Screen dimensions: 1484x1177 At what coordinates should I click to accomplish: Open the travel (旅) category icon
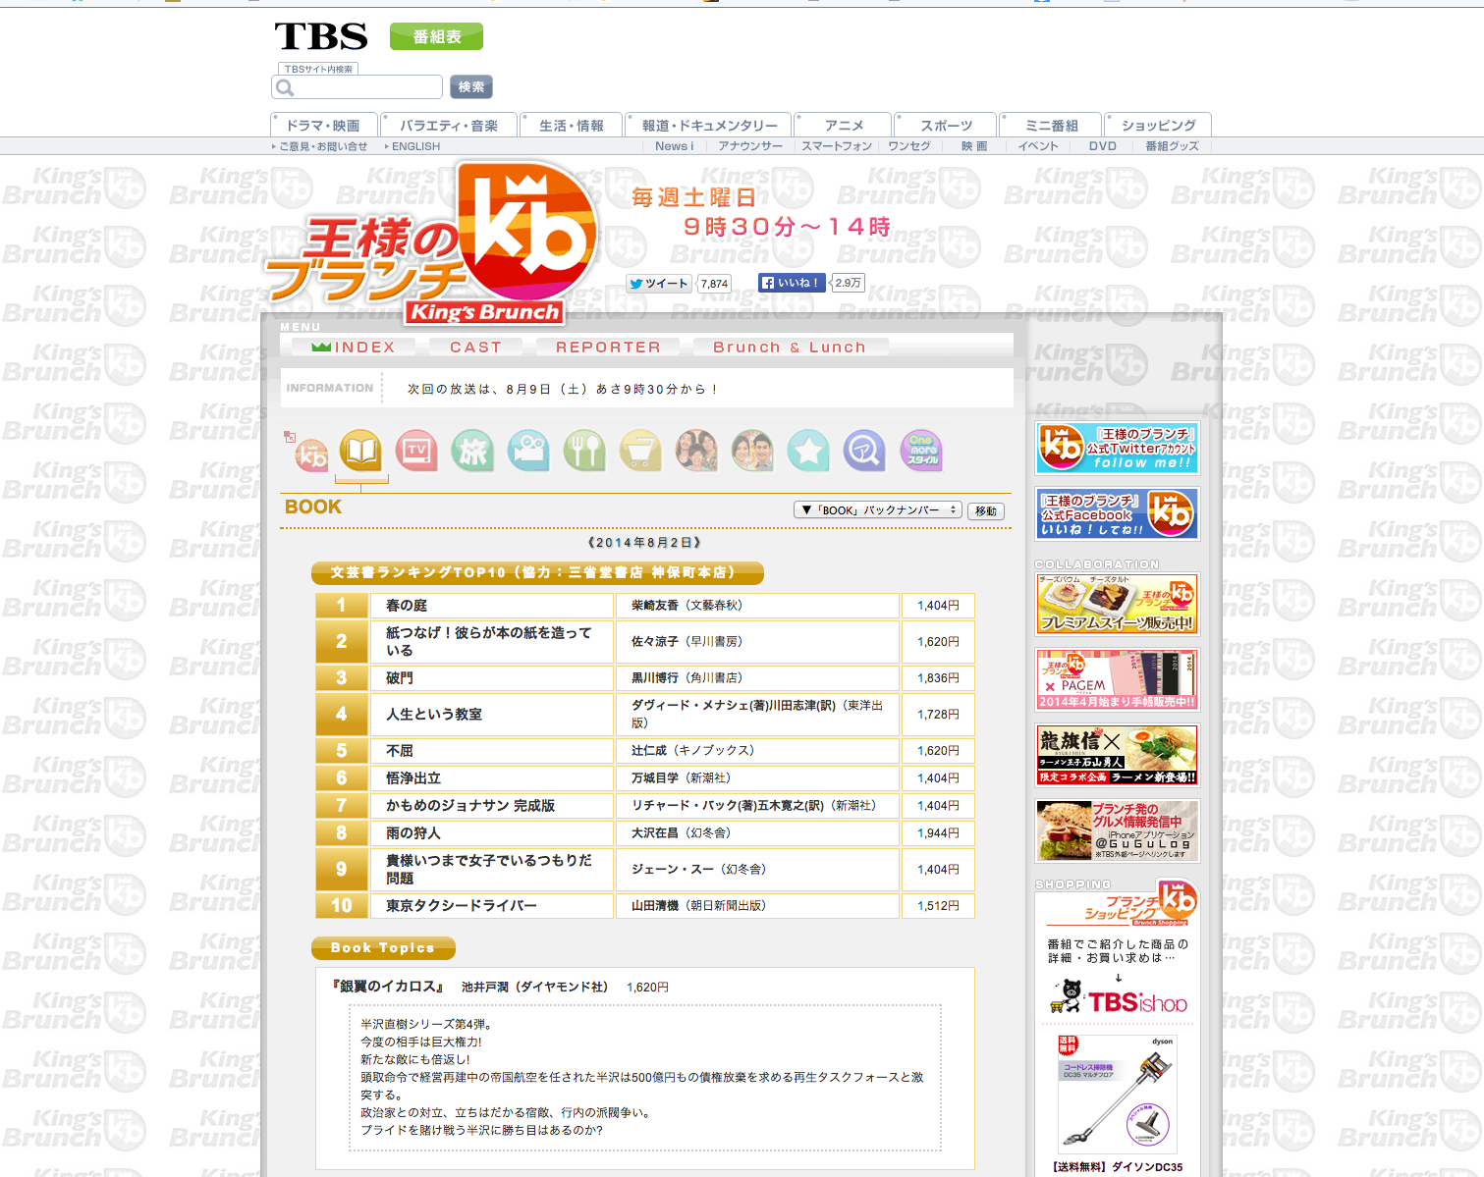tap(472, 451)
